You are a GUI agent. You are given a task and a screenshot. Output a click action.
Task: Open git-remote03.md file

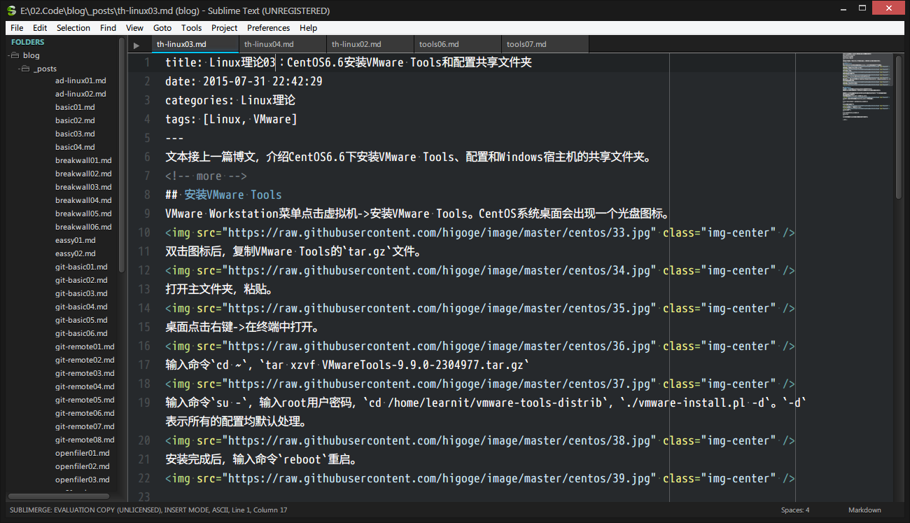coord(85,373)
